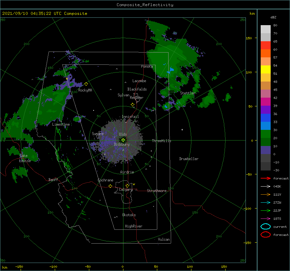Click the dBZ legend heading

[x=273, y=17]
